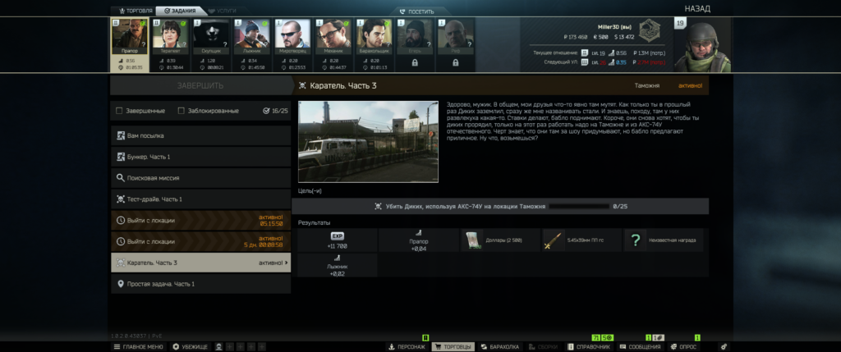841x352 pixels.
Task: Toggle the Заблокированные checkbox
Action: point(181,111)
